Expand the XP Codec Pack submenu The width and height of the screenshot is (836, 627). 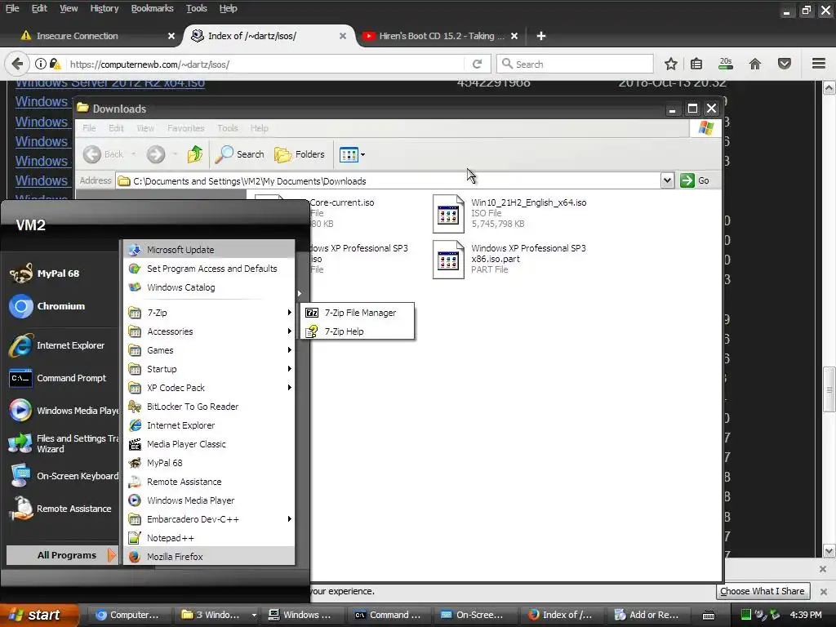pyautogui.click(x=209, y=388)
